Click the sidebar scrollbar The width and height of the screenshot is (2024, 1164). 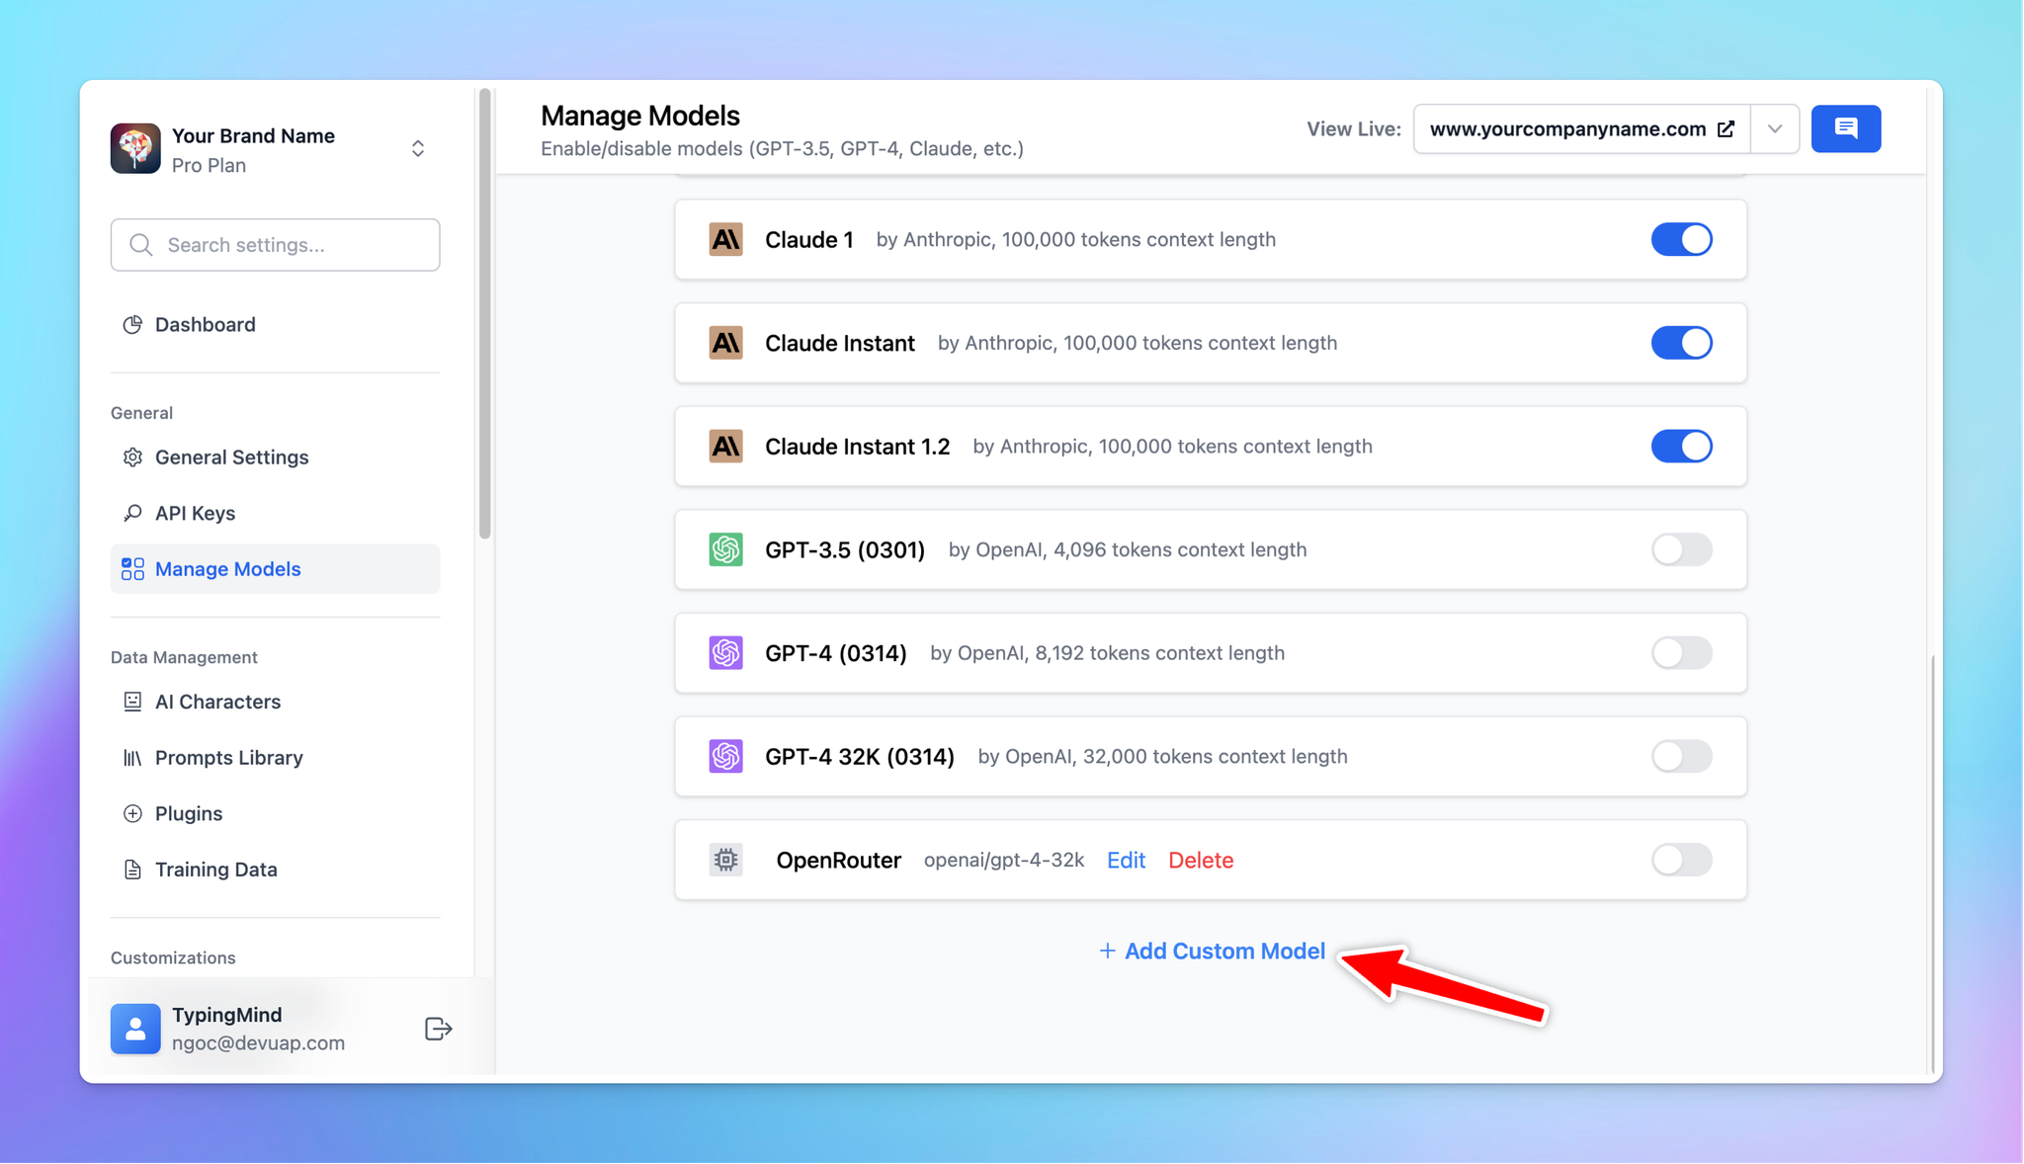pyautogui.click(x=484, y=314)
